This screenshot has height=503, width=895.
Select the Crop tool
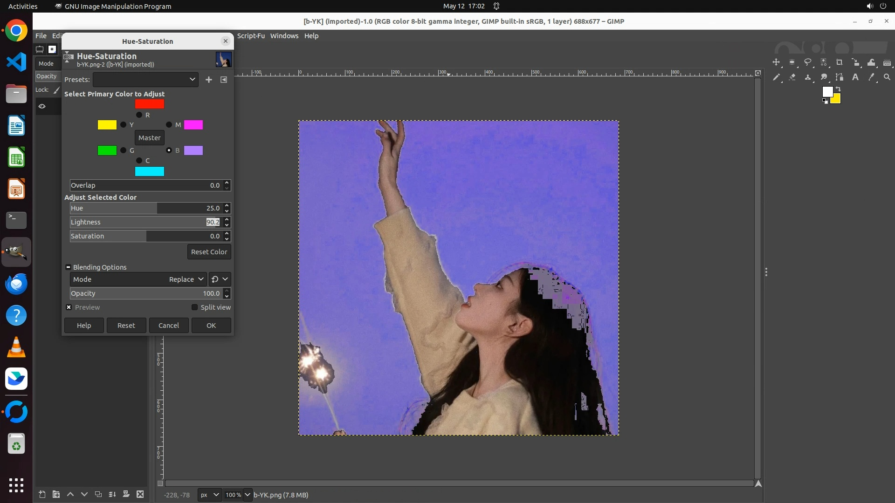840,62
